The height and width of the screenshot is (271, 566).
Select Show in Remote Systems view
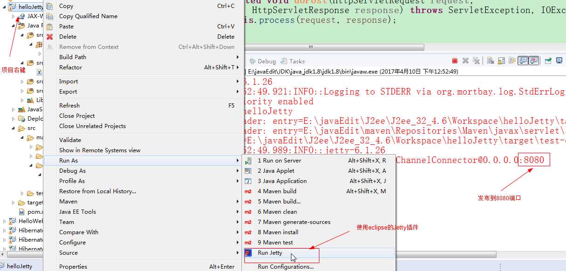(143, 150)
